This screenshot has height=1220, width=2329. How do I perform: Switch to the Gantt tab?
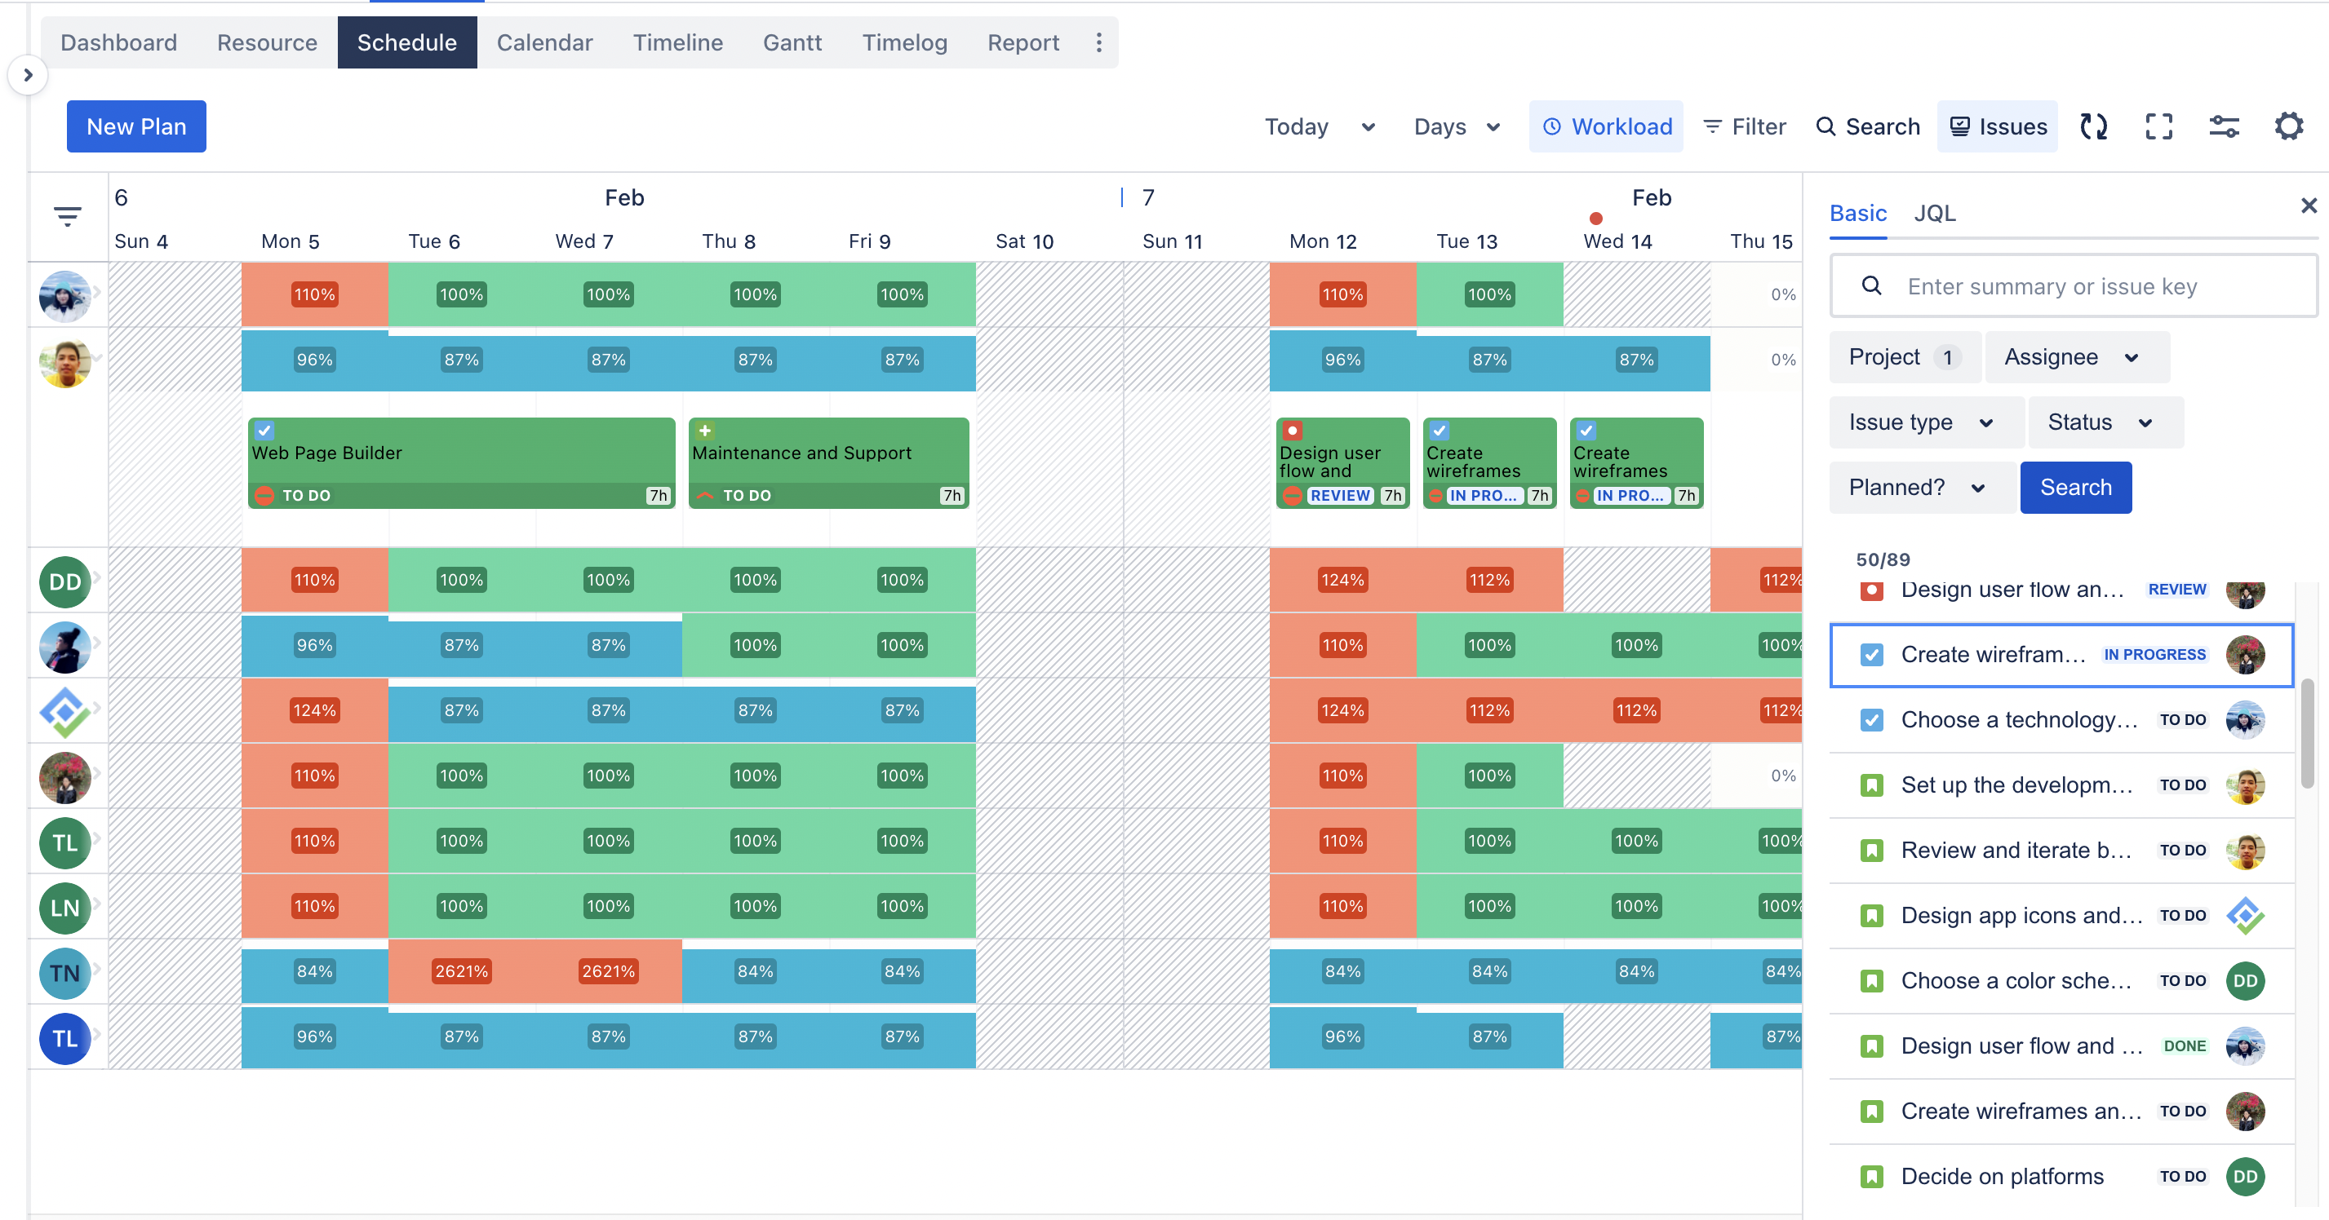tap(792, 42)
